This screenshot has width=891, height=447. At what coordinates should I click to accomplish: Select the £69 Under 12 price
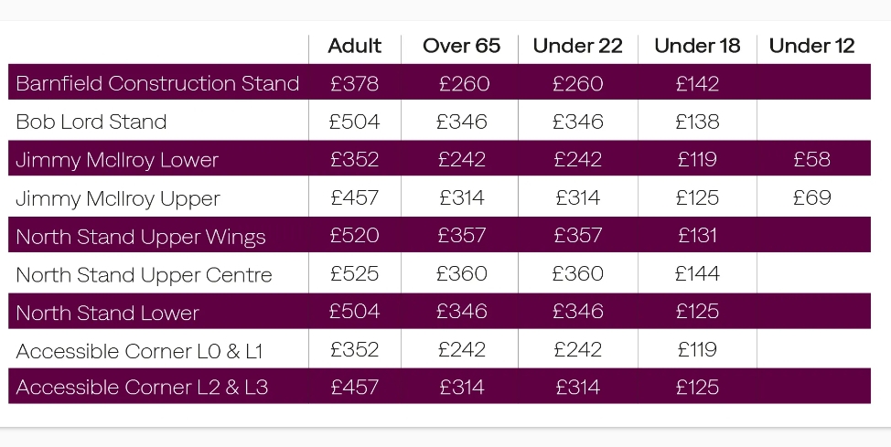click(x=811, y=198)
